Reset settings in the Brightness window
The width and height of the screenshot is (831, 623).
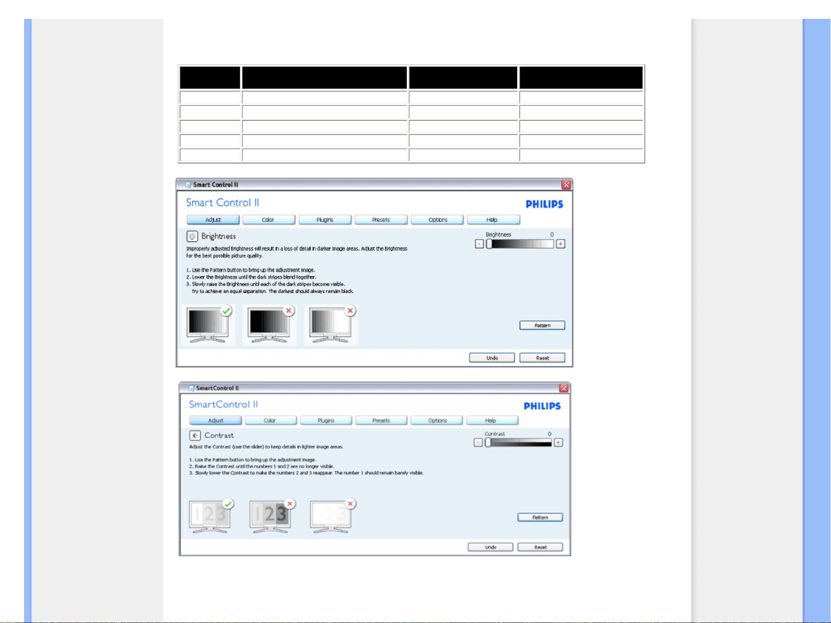coord(542,358)
